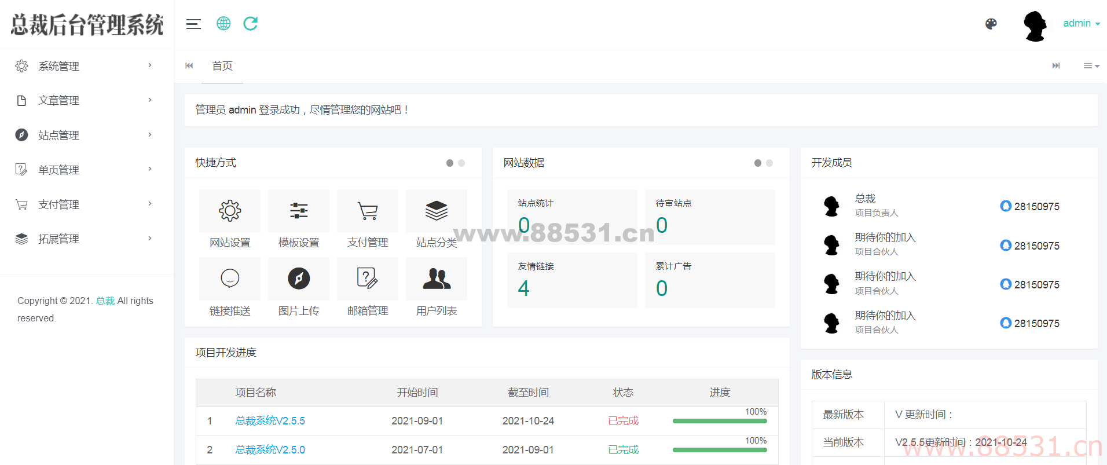Open website via globe icon
The height and width of the screenshot is (465, 1107).
[x=223, y=24]
